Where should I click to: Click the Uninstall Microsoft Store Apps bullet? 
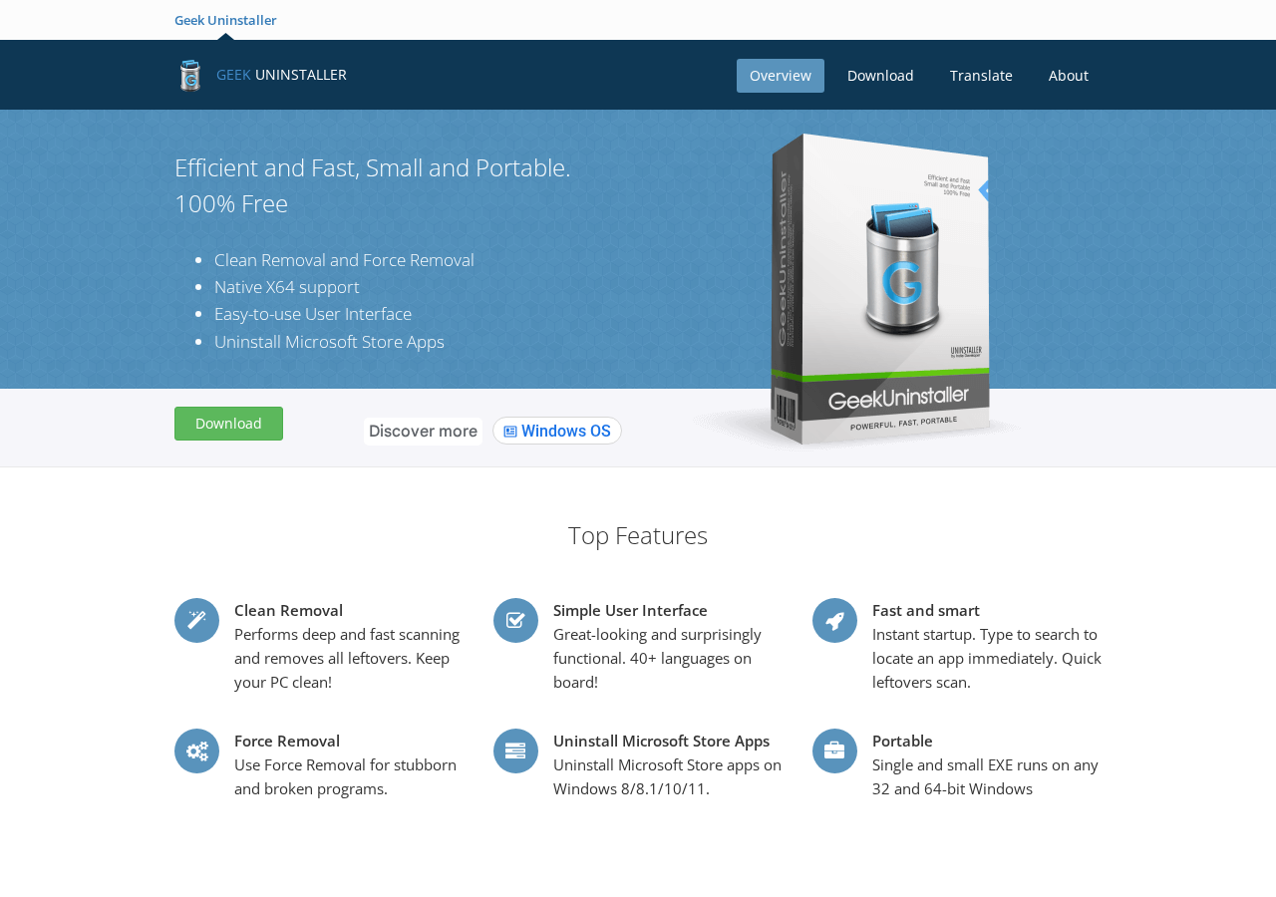(x=329, y=342)
